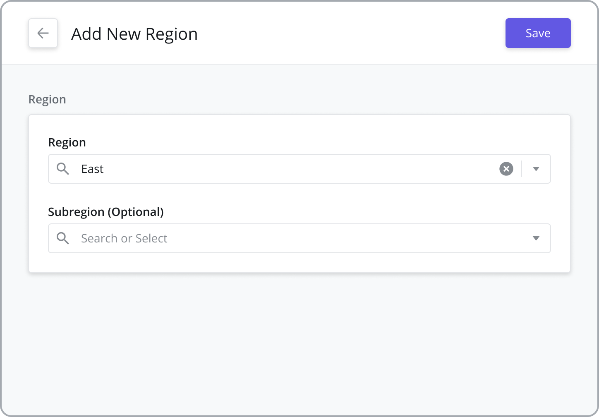
Task: Select the East text in Region field
Action: pyautogui.click(x=92, y=169)
